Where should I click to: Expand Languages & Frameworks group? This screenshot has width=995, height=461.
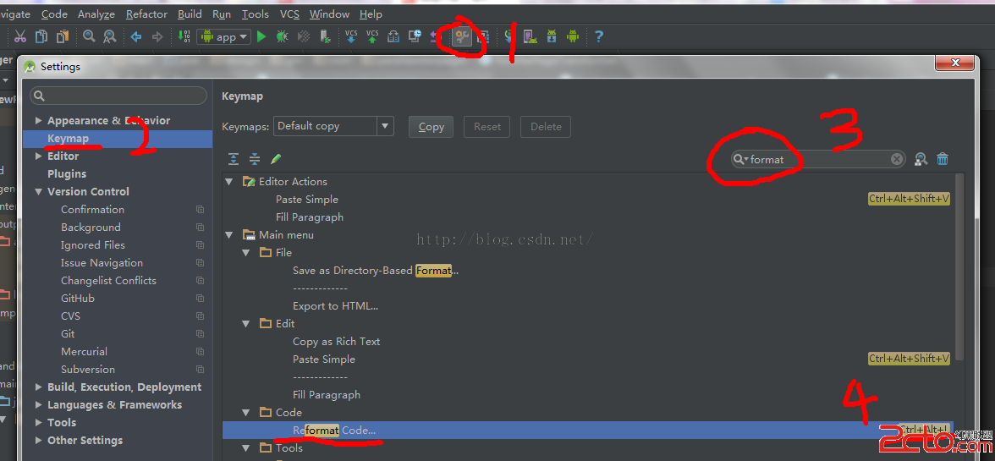click(39, 404)
